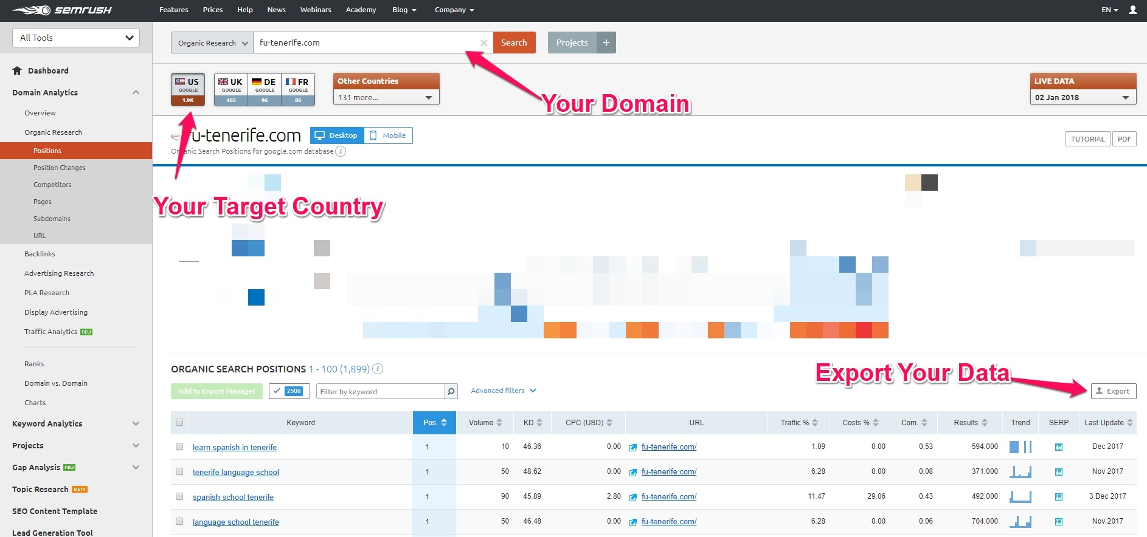Expand the Projects sidebar section

pos(136,446)
